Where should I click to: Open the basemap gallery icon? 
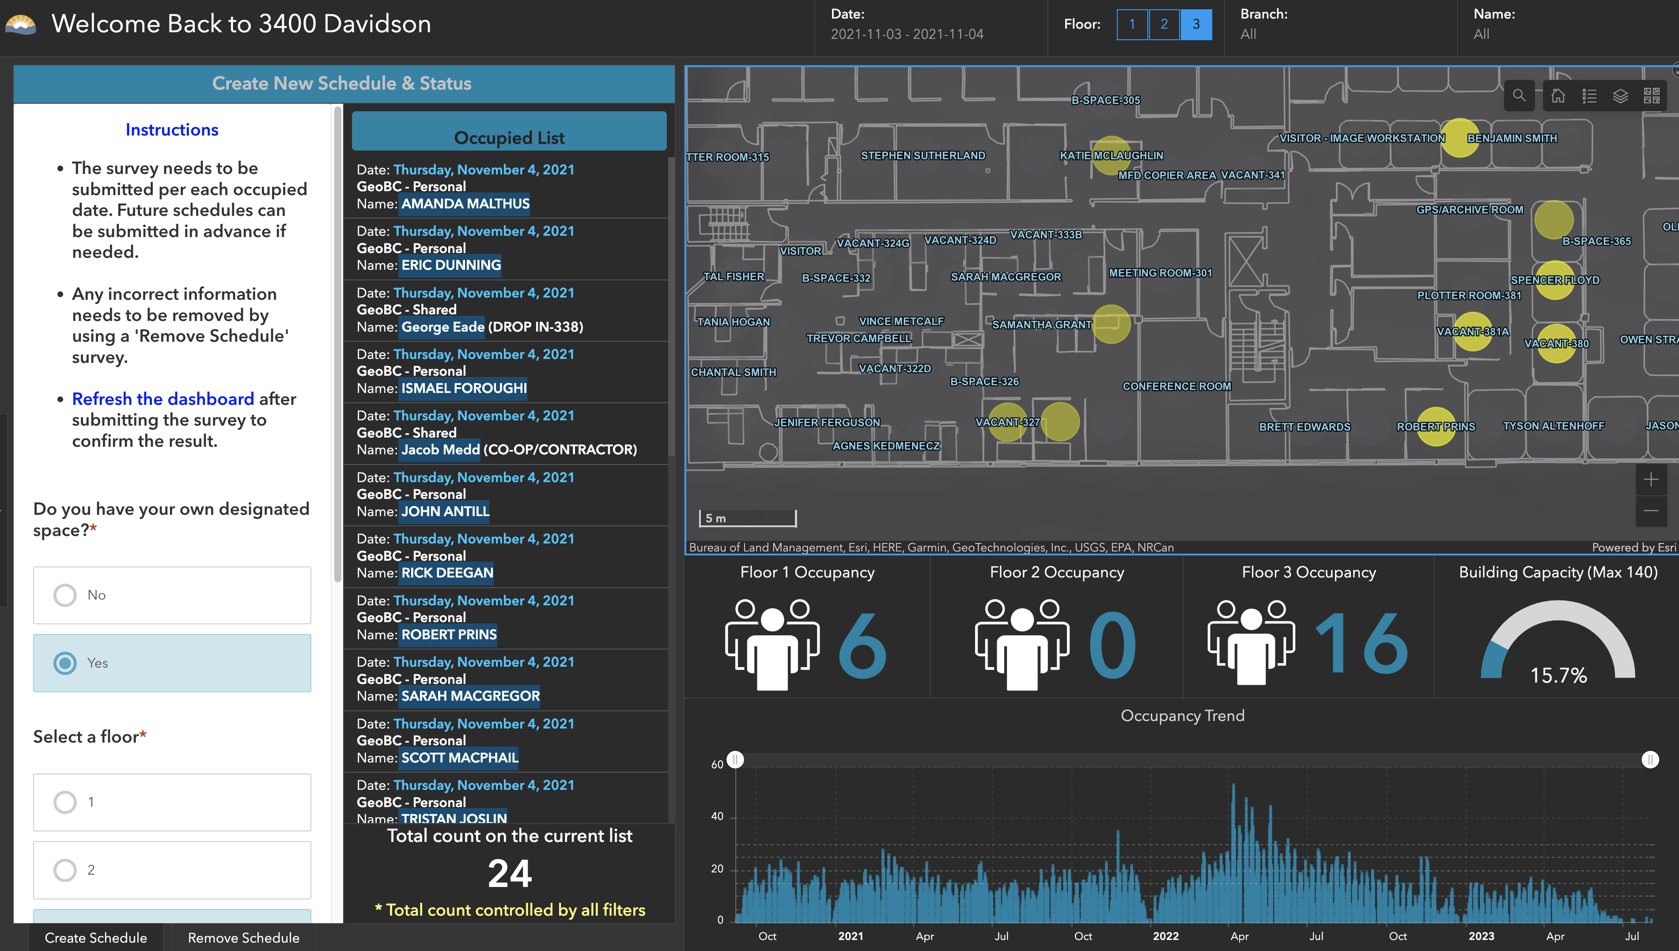coord(1652,96)
